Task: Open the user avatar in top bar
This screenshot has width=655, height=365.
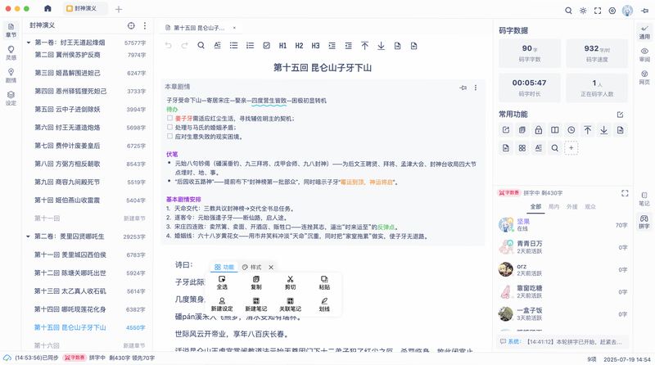Action: click(x=627, y=11)
